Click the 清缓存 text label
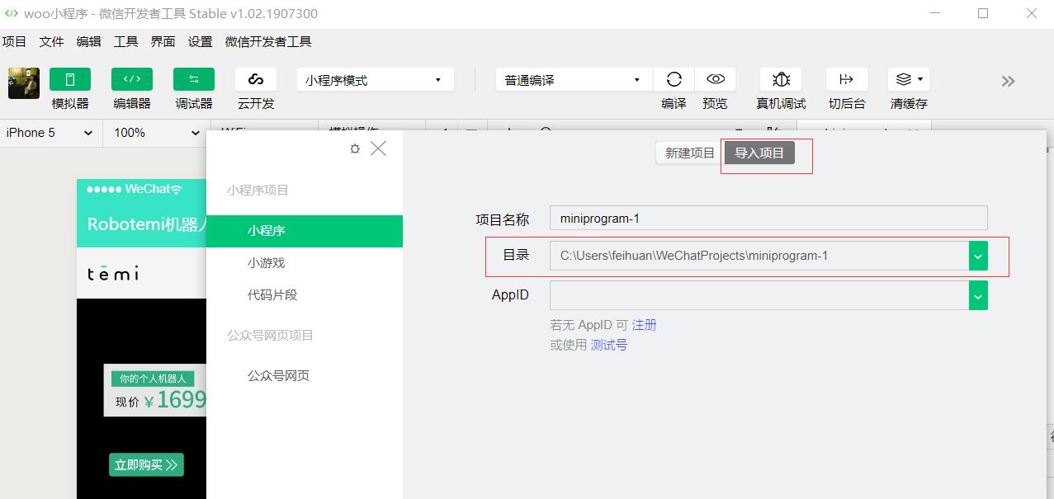Screen dimensions: 1054x499 point(909,104)
